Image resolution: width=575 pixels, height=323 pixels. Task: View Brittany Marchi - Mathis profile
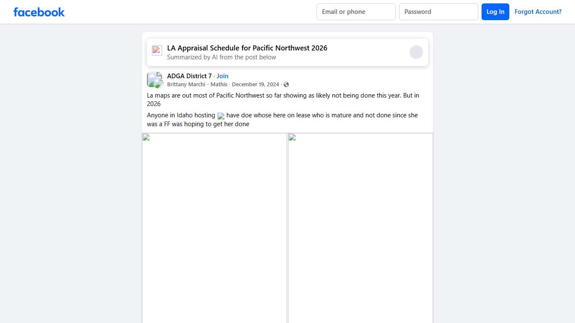[x=197, y=85]
